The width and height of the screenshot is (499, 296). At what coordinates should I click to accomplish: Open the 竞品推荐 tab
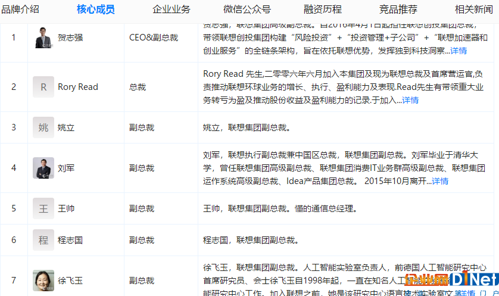[x=398, y=9]
